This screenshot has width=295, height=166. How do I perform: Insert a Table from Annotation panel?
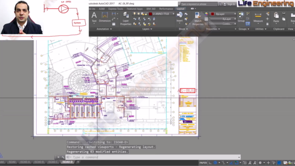point(114,24)
